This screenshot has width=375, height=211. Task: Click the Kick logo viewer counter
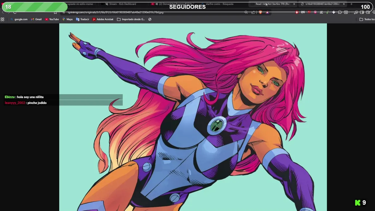[360, 203]
